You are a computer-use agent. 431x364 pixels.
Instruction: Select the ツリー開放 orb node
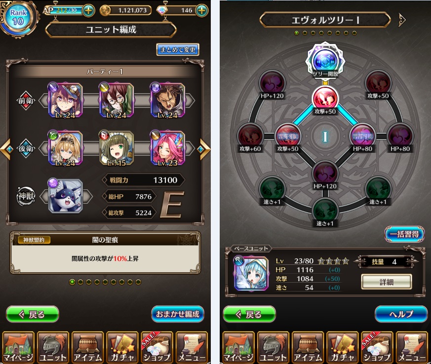(x=325, y=61)
